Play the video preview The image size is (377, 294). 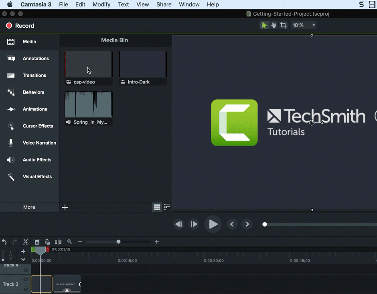click(213, 224)
